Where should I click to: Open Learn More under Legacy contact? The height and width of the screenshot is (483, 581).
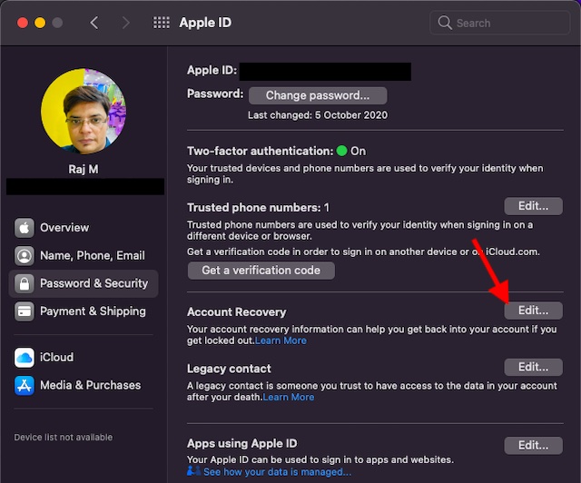(289, 398)
